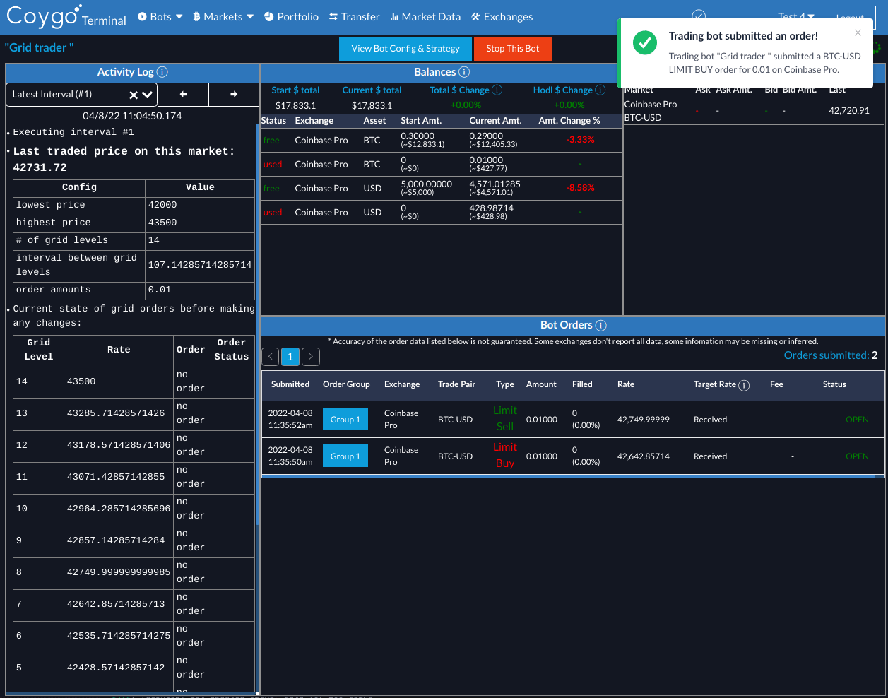This screenshot has width=888, height=698.
Task: Go to the previous interval with the left arrow
Action: click(183, 94)
